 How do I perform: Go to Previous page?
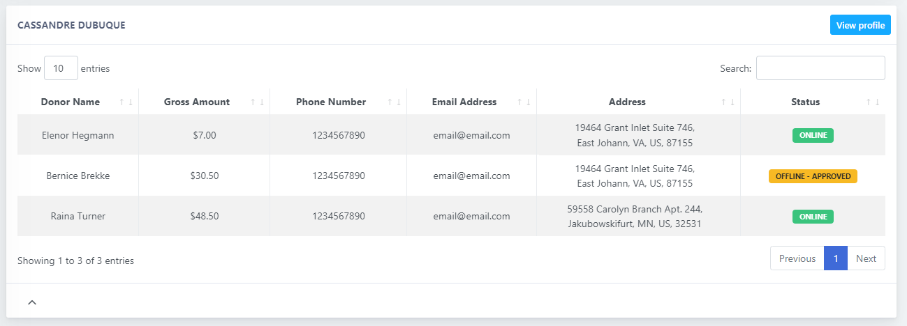[x=797, y=258]
